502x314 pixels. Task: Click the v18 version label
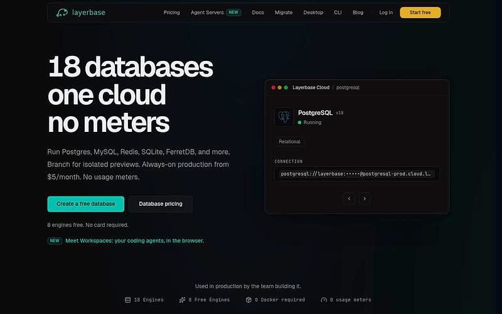pyautogui.click(x=339, y=113)
